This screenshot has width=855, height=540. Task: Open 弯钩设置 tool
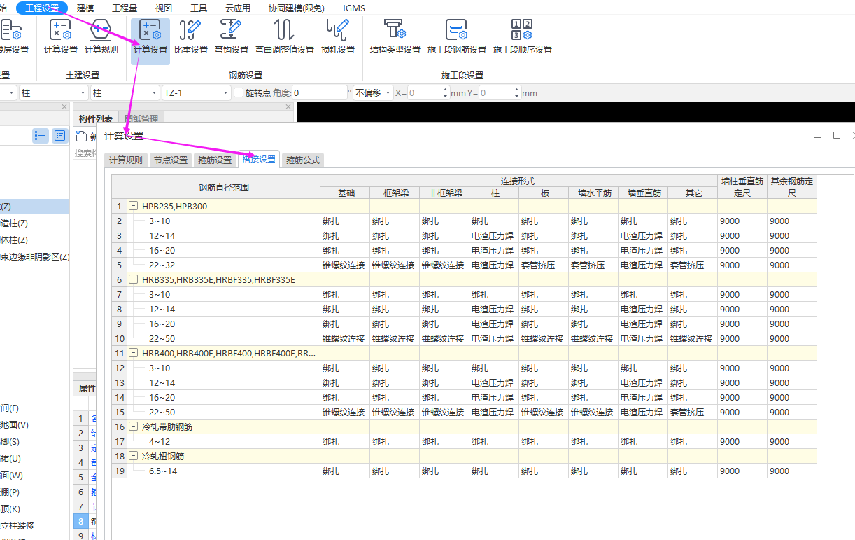(x=232, y=37)
